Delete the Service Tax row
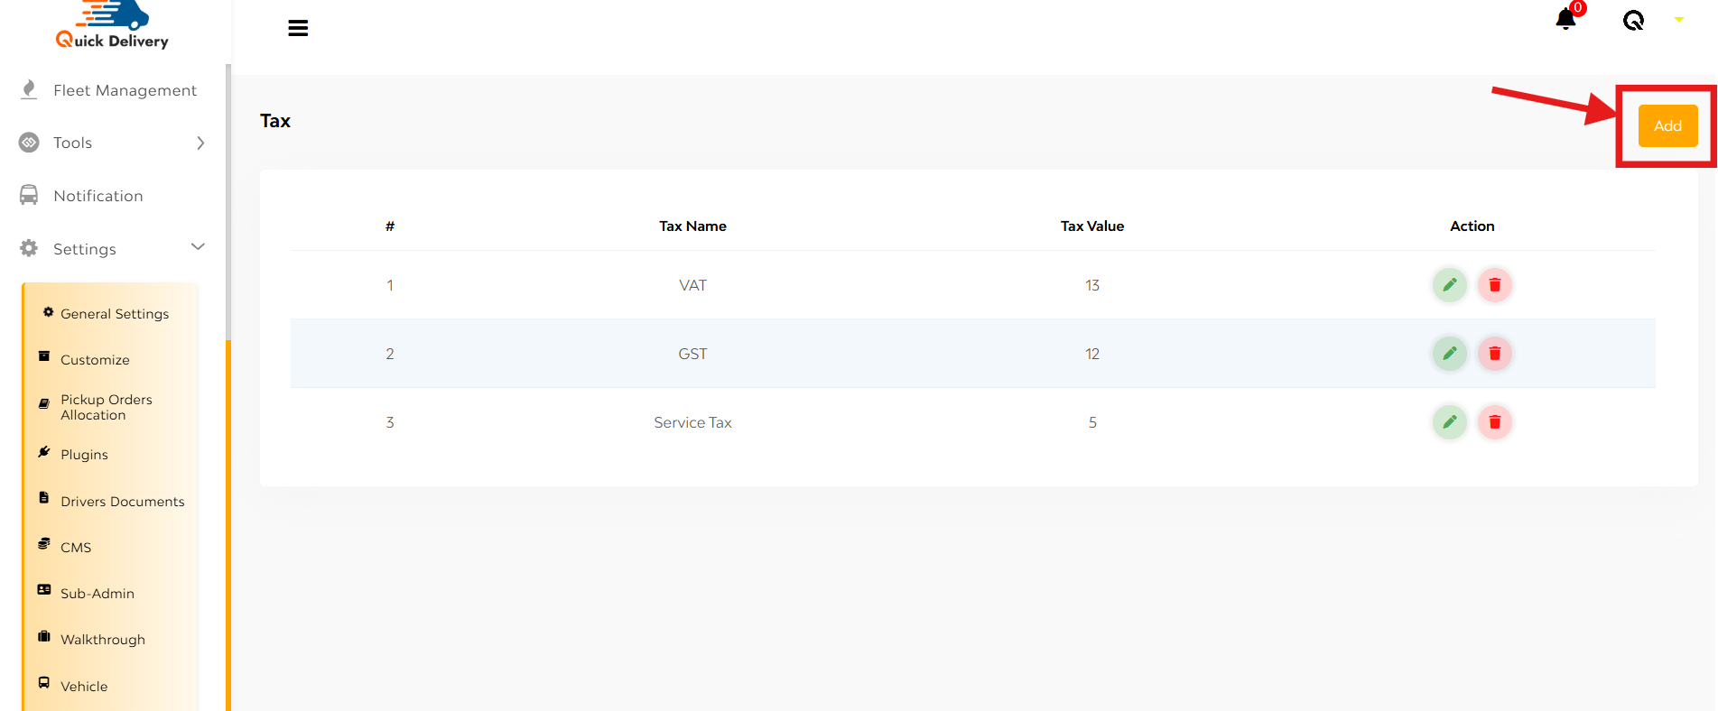Screen dimensions: 1718x711 point(1495,422)
